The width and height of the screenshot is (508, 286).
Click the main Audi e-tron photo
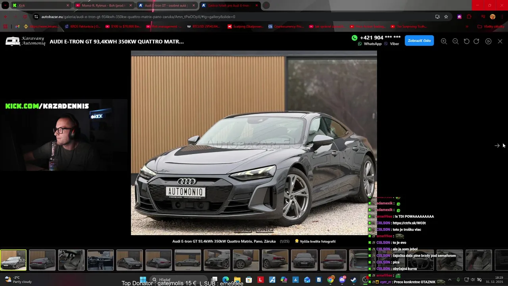click(x=254, y=143)
